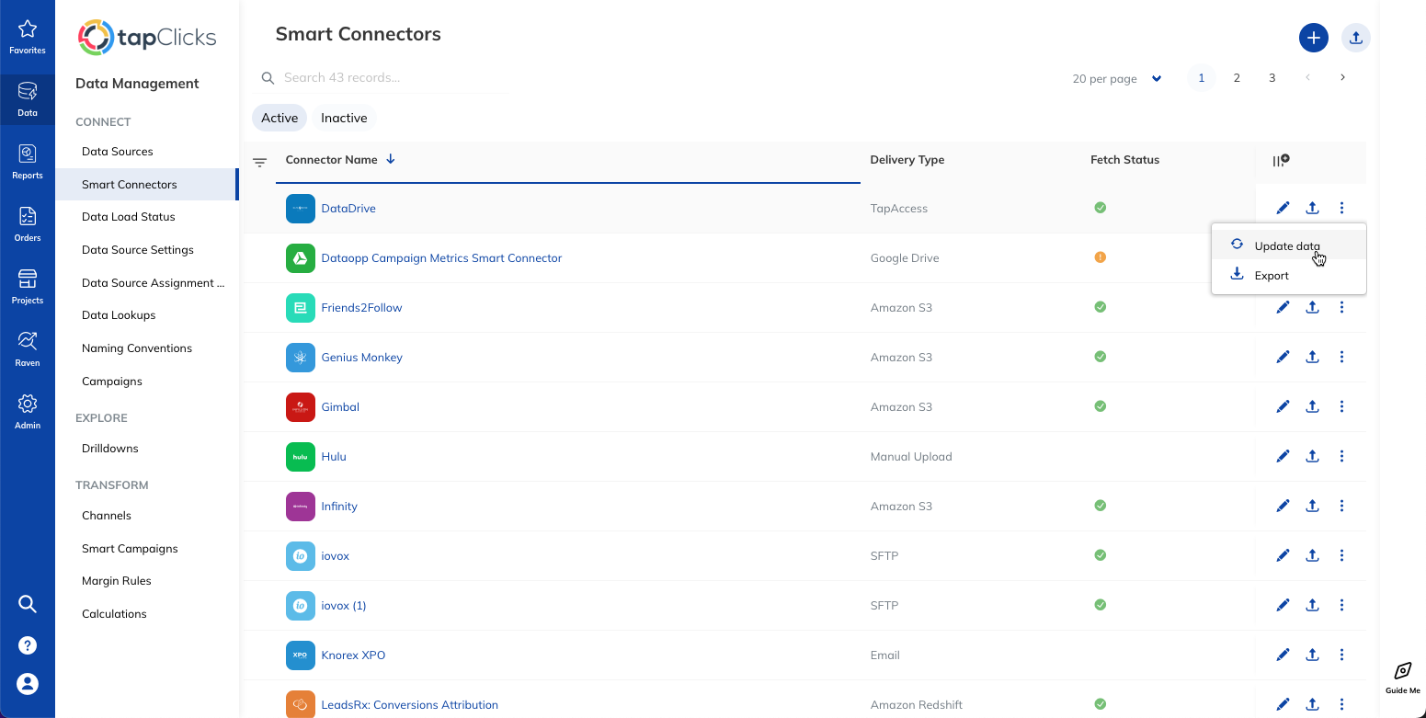Open help question mark icon
This screenshot has height=718, width=1426.
[28, 644]
